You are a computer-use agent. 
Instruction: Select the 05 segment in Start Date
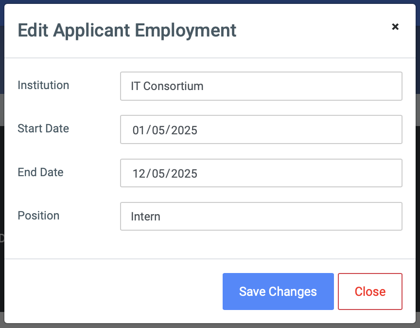[x=158, y=130]
